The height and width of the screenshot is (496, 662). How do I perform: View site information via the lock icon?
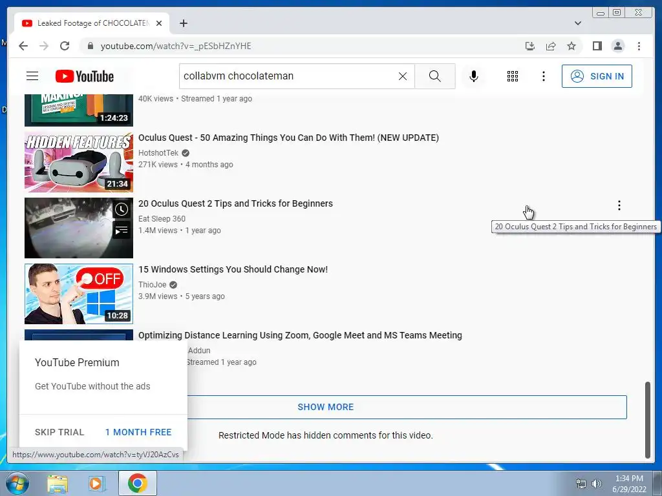tap(90, 46)
